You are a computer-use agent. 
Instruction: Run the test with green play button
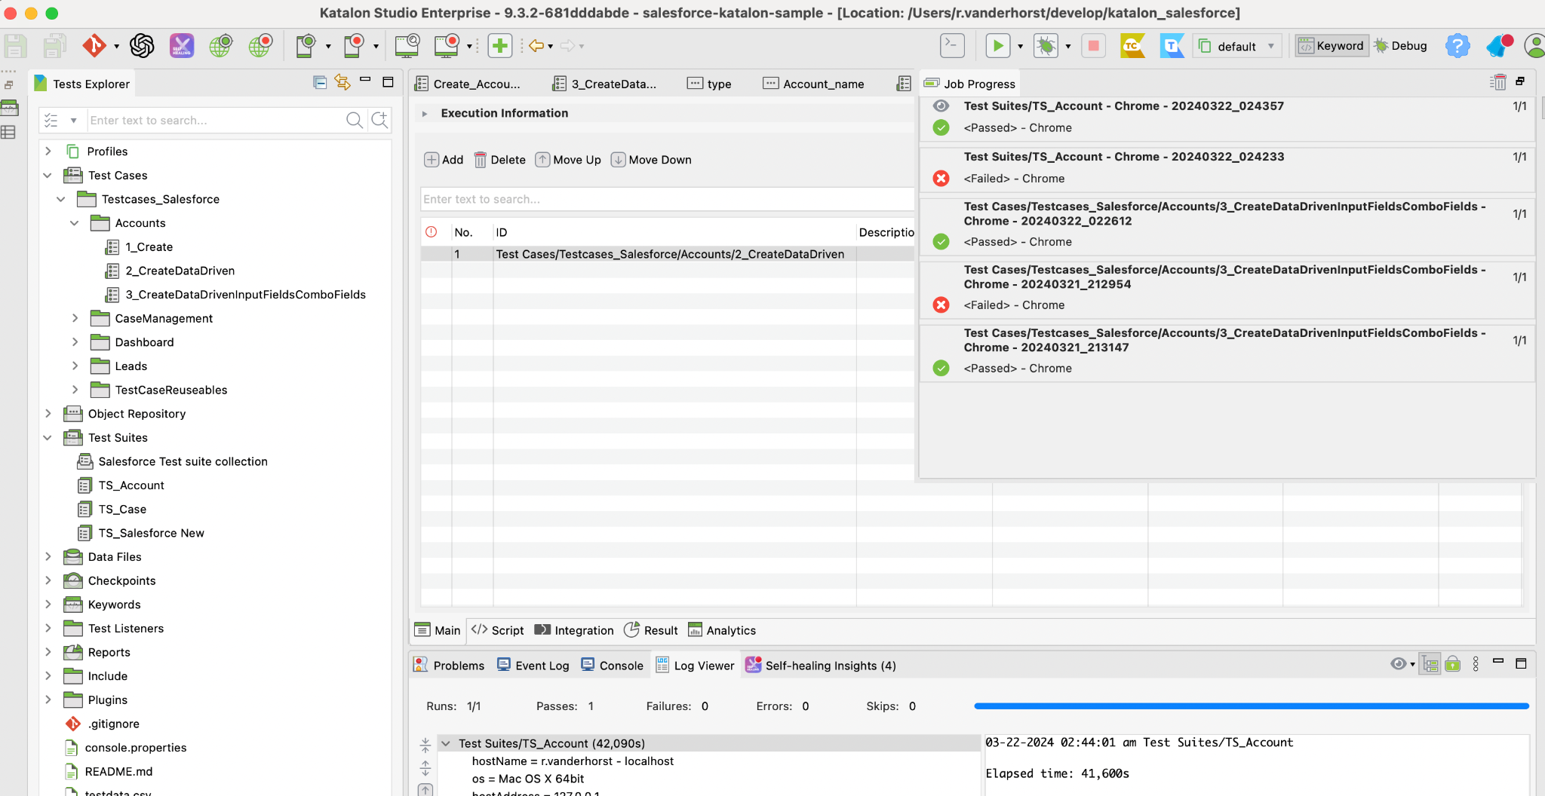click(x=998, y=46)
